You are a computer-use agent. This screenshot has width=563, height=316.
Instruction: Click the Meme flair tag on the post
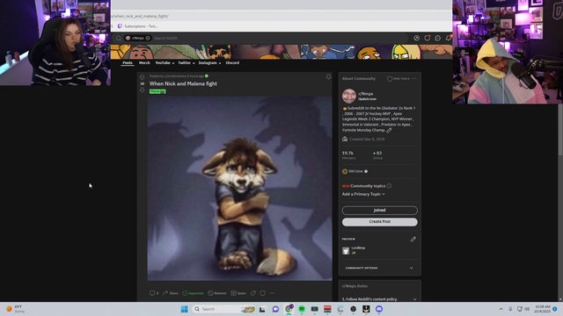click(157, 91)
